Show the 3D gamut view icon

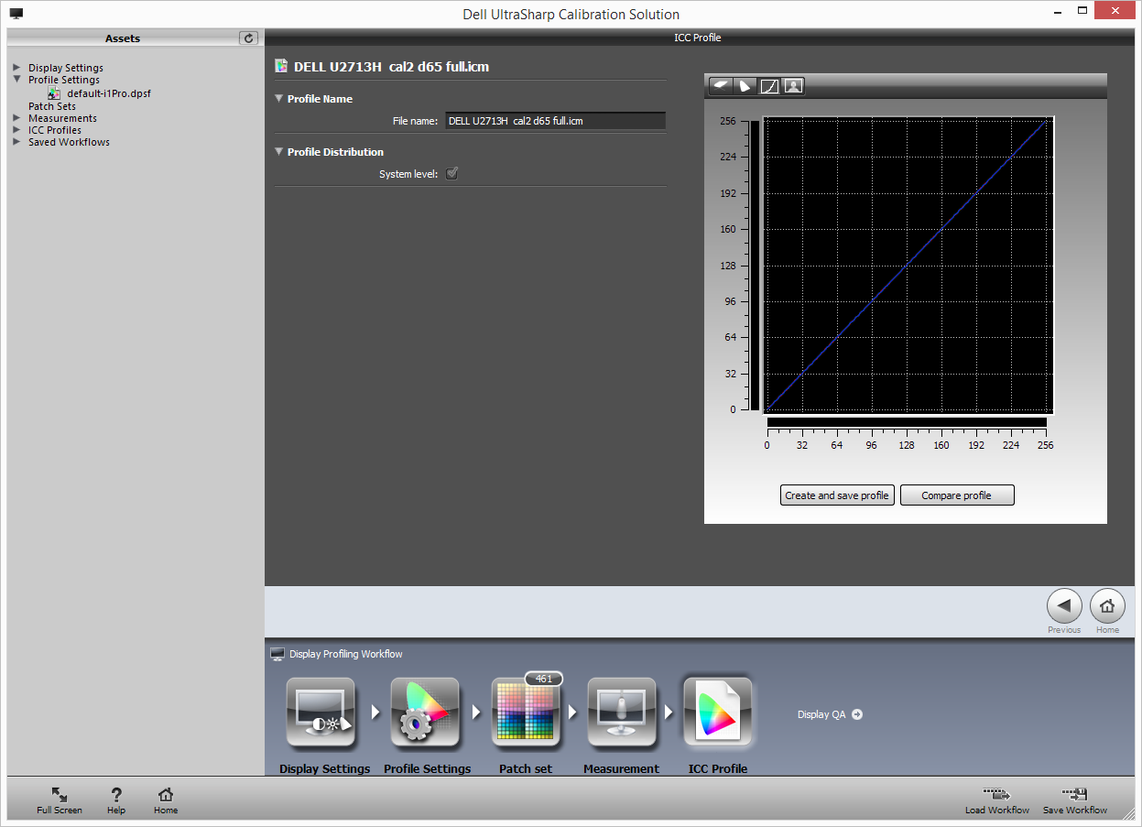(x=723, y=86)
